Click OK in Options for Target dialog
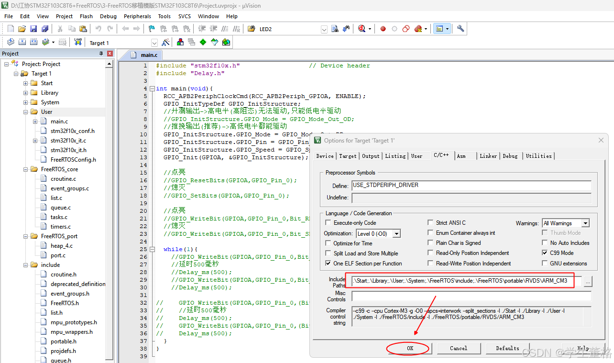The width and height of the screenshot is (614, 363). [410, 348]
